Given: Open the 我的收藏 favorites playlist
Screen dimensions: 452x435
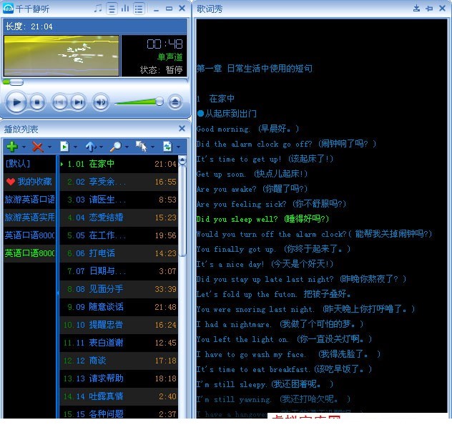Looking at the screenshot, I should pyautogui.click(x=30, y=182).
